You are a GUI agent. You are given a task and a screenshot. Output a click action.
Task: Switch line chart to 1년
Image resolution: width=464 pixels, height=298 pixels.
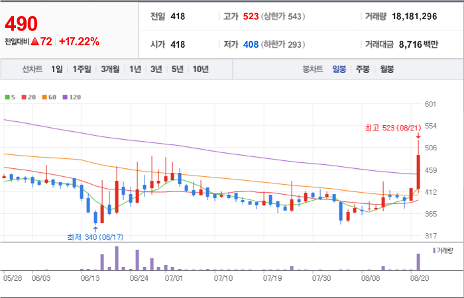point(135,70)
